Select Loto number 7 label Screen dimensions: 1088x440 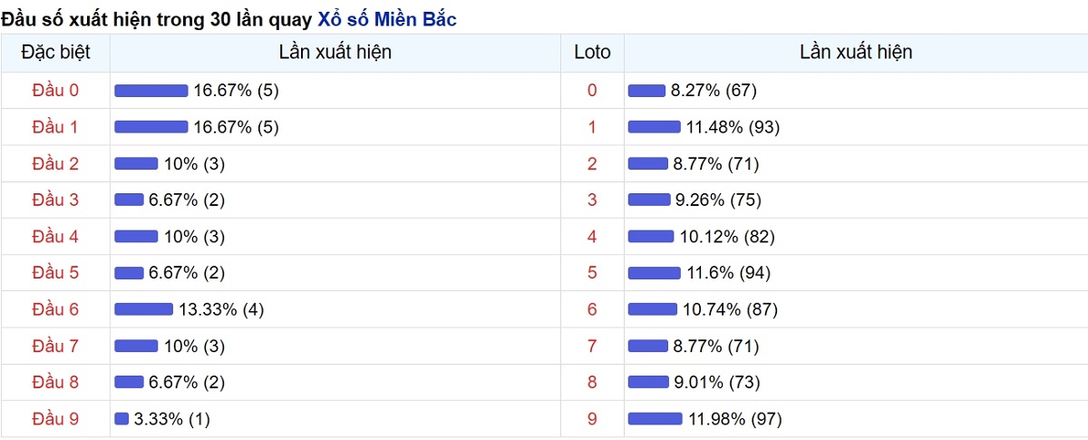[x=593, y=346]
